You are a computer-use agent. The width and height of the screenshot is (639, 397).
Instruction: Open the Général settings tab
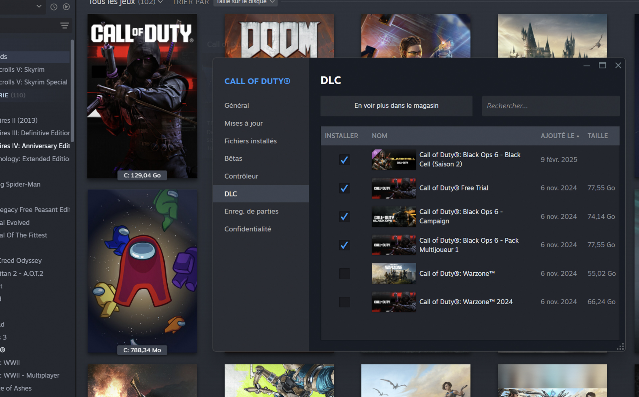tap(260, 105)
